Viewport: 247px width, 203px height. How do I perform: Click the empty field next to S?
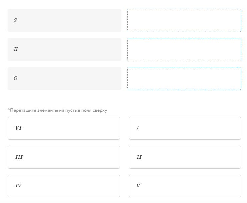tap(184, 20)
